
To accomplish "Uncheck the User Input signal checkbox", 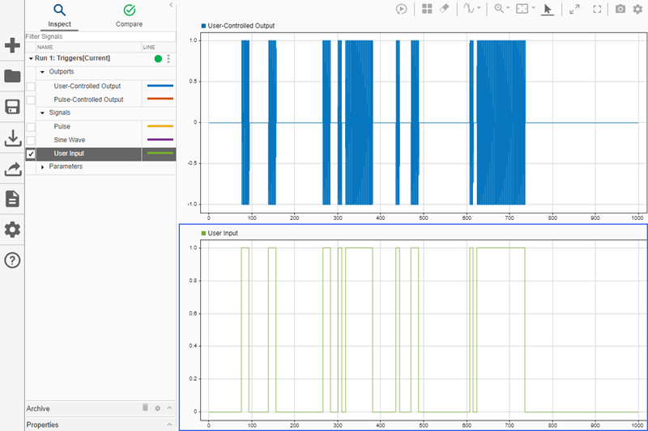I will click(31, 154).
